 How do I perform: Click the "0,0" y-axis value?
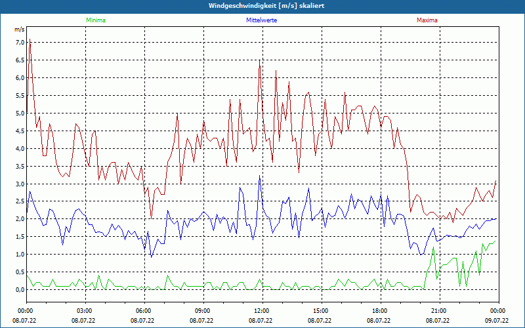pos(20,289)
